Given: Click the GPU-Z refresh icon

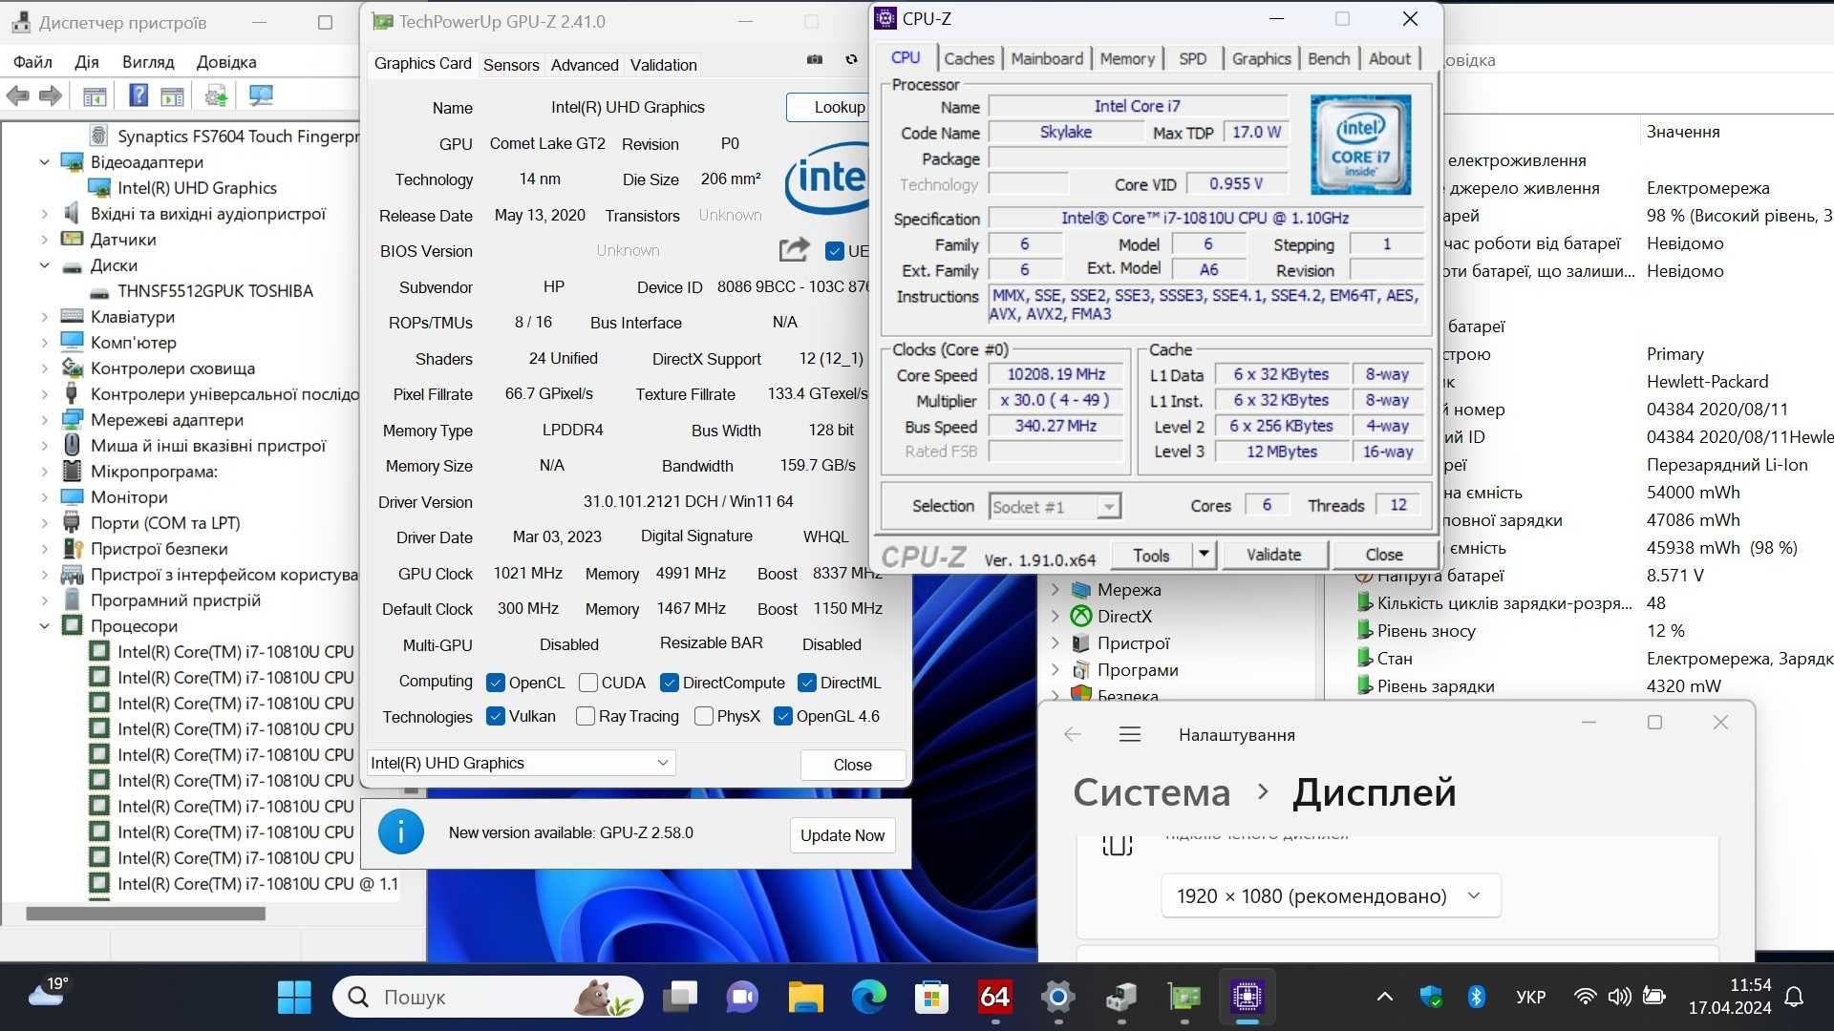Looking at the screenshot, I should (851, 59).
